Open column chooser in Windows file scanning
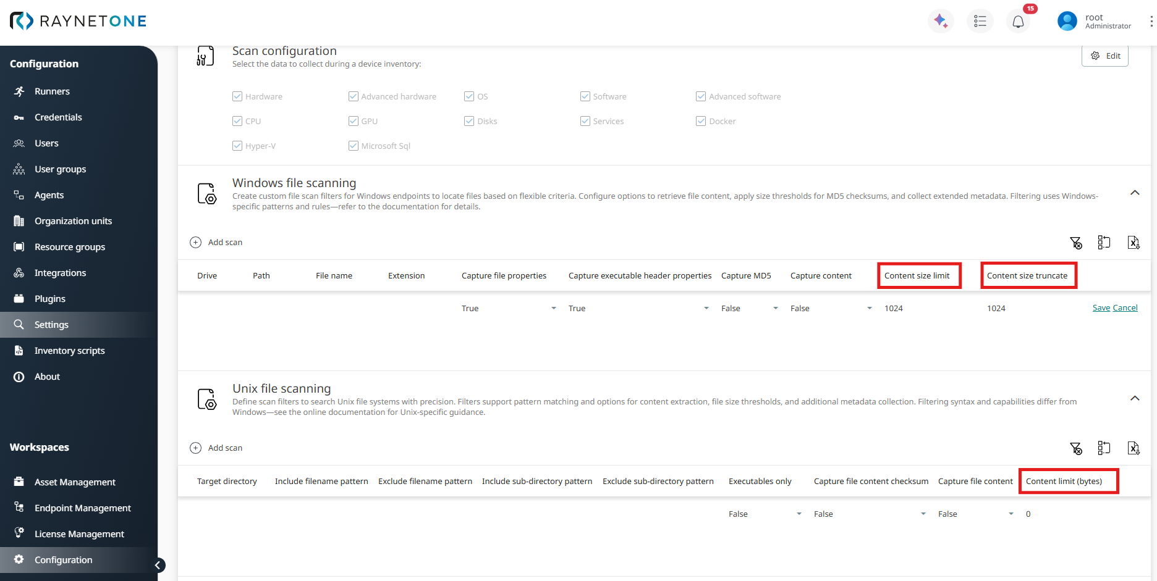Viewport: 1157px width, 581px height. point(1104,243)
